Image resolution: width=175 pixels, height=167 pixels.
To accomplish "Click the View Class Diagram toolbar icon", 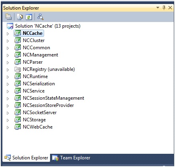I will tap(40, 17).
